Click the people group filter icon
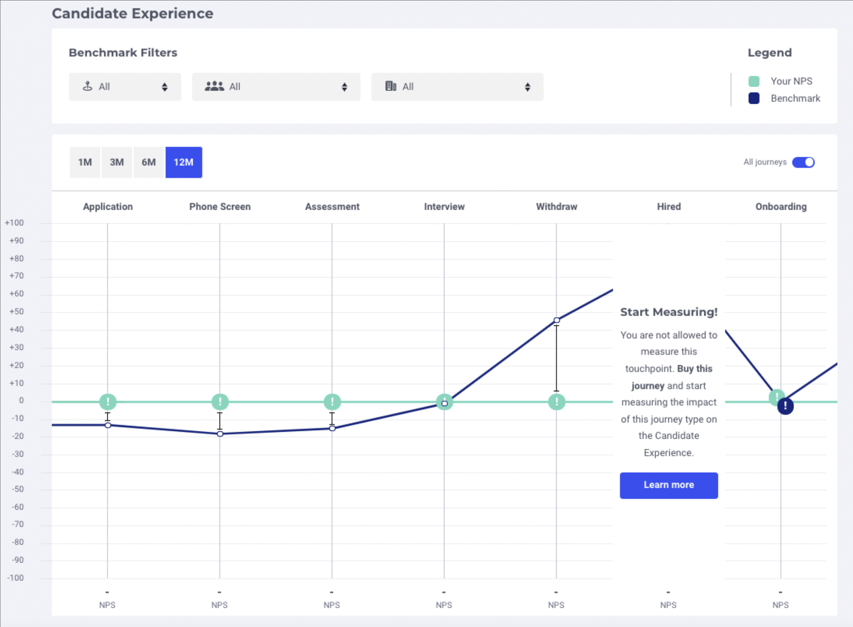The image size is (853, 627). click(214, 86)
